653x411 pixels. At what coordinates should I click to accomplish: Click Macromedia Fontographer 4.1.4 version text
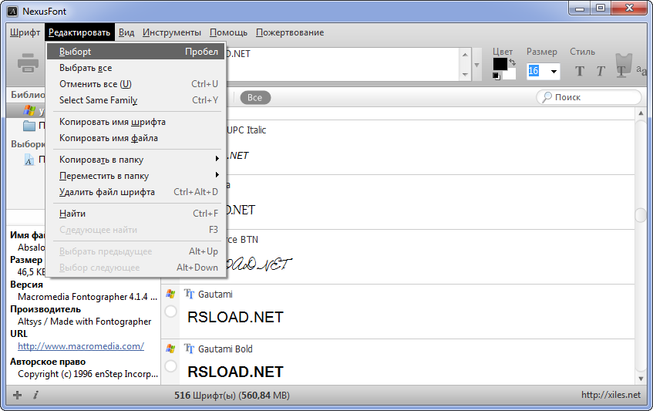tap(87, 297)
